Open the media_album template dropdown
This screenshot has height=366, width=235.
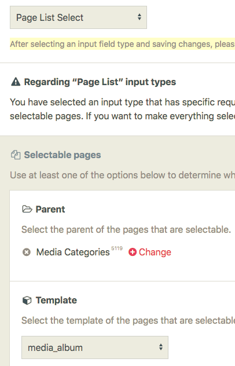pyautogui.click(x=95, y=347)
